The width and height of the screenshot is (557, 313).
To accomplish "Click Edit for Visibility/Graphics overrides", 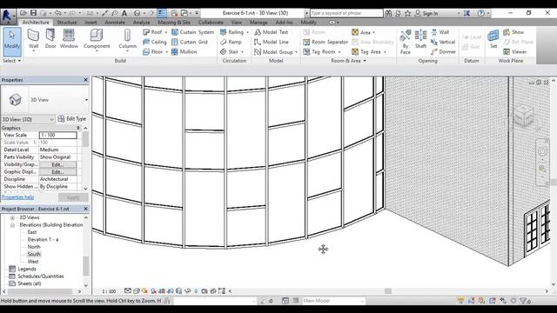I will tap(57, 164).
